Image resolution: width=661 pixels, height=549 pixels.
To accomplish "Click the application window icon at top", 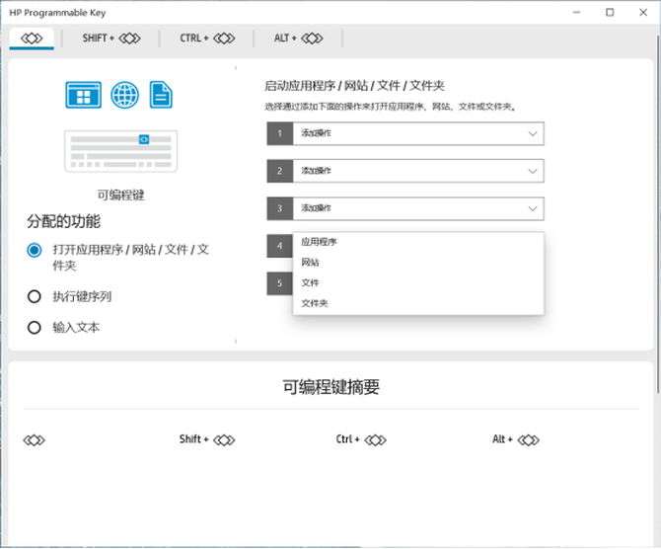I will click(x=84, y=95).
